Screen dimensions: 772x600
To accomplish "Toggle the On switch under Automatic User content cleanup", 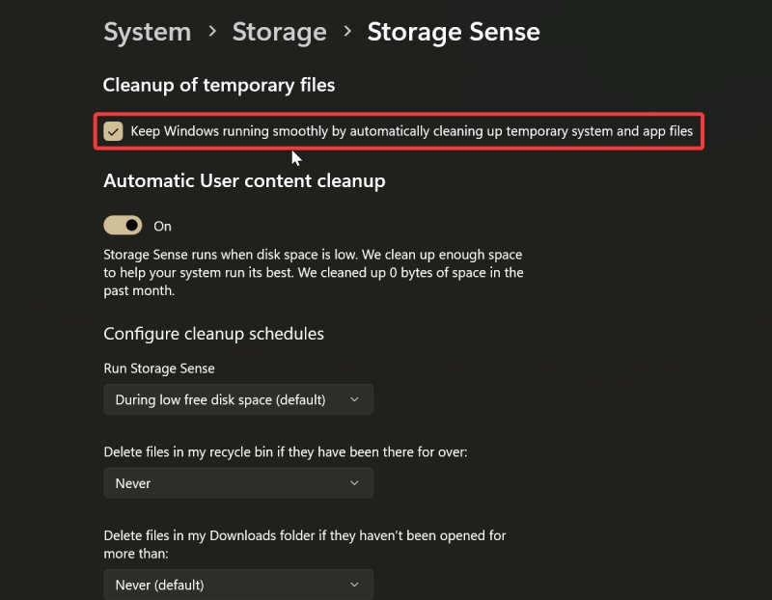I will [x=122, y=225].
